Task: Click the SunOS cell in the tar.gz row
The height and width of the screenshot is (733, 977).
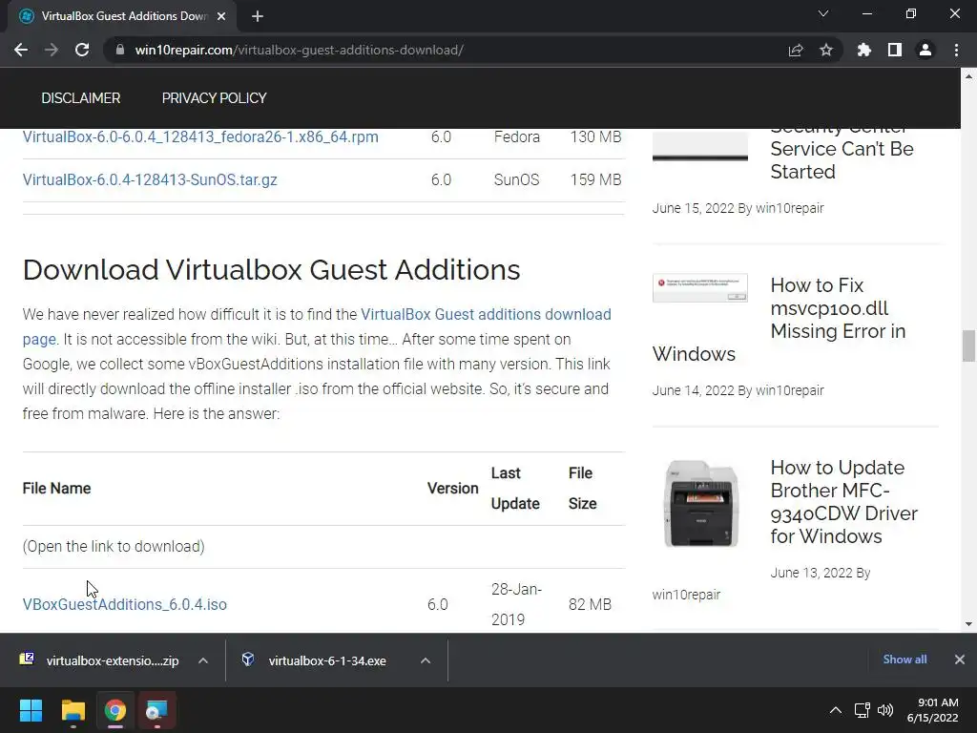Action: click(516, 180)
